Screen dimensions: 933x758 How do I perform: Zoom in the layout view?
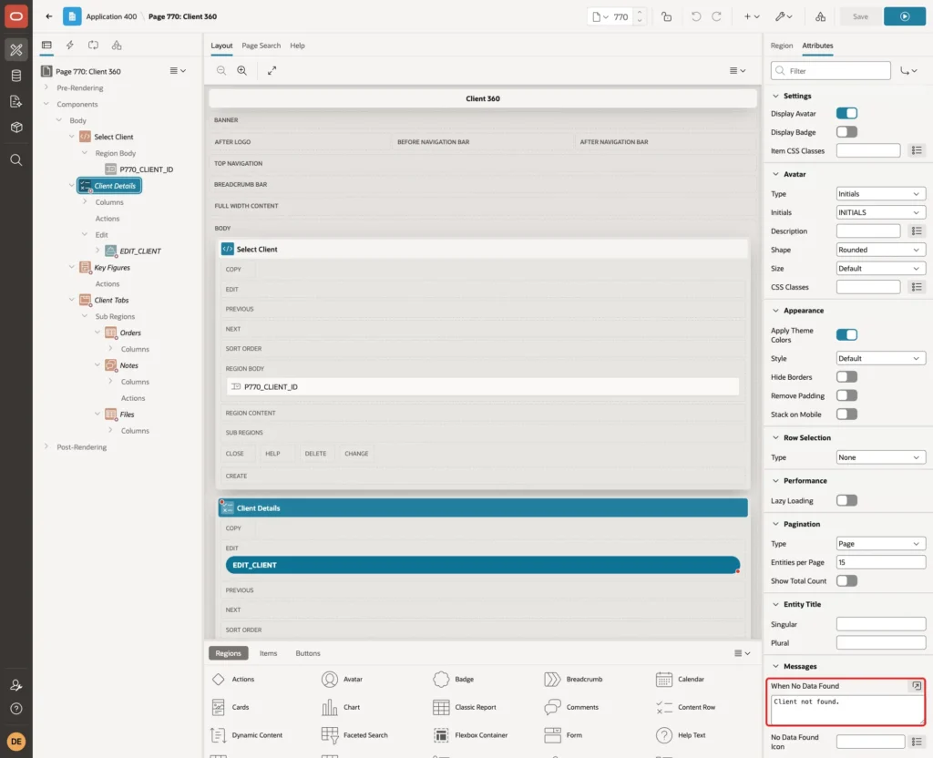[242, 70]
